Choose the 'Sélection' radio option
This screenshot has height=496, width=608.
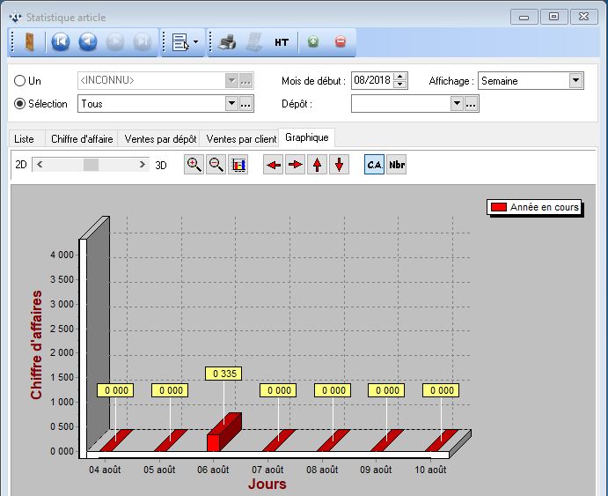[20, 104]
